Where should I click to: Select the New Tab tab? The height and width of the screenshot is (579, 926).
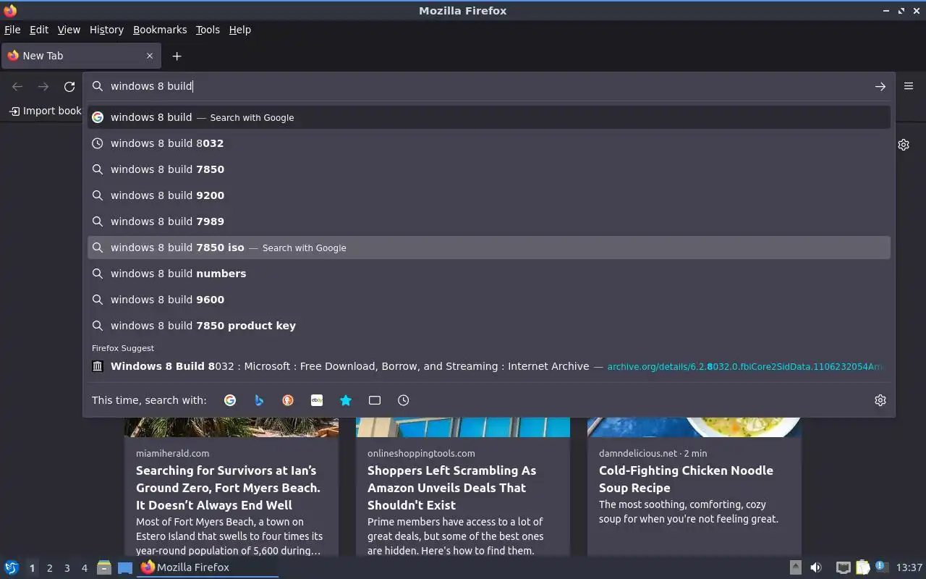point(81,56)
